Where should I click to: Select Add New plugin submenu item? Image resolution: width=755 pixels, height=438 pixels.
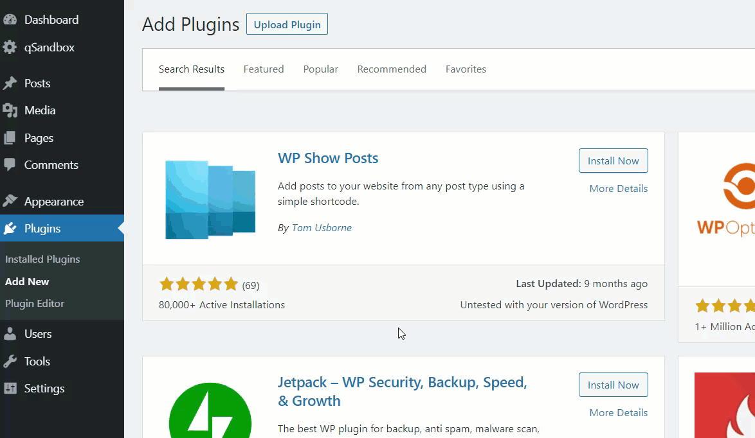click(x=27, y=282)
